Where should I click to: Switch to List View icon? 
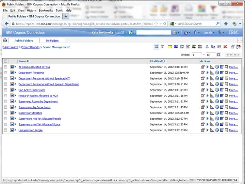point(156,47)
